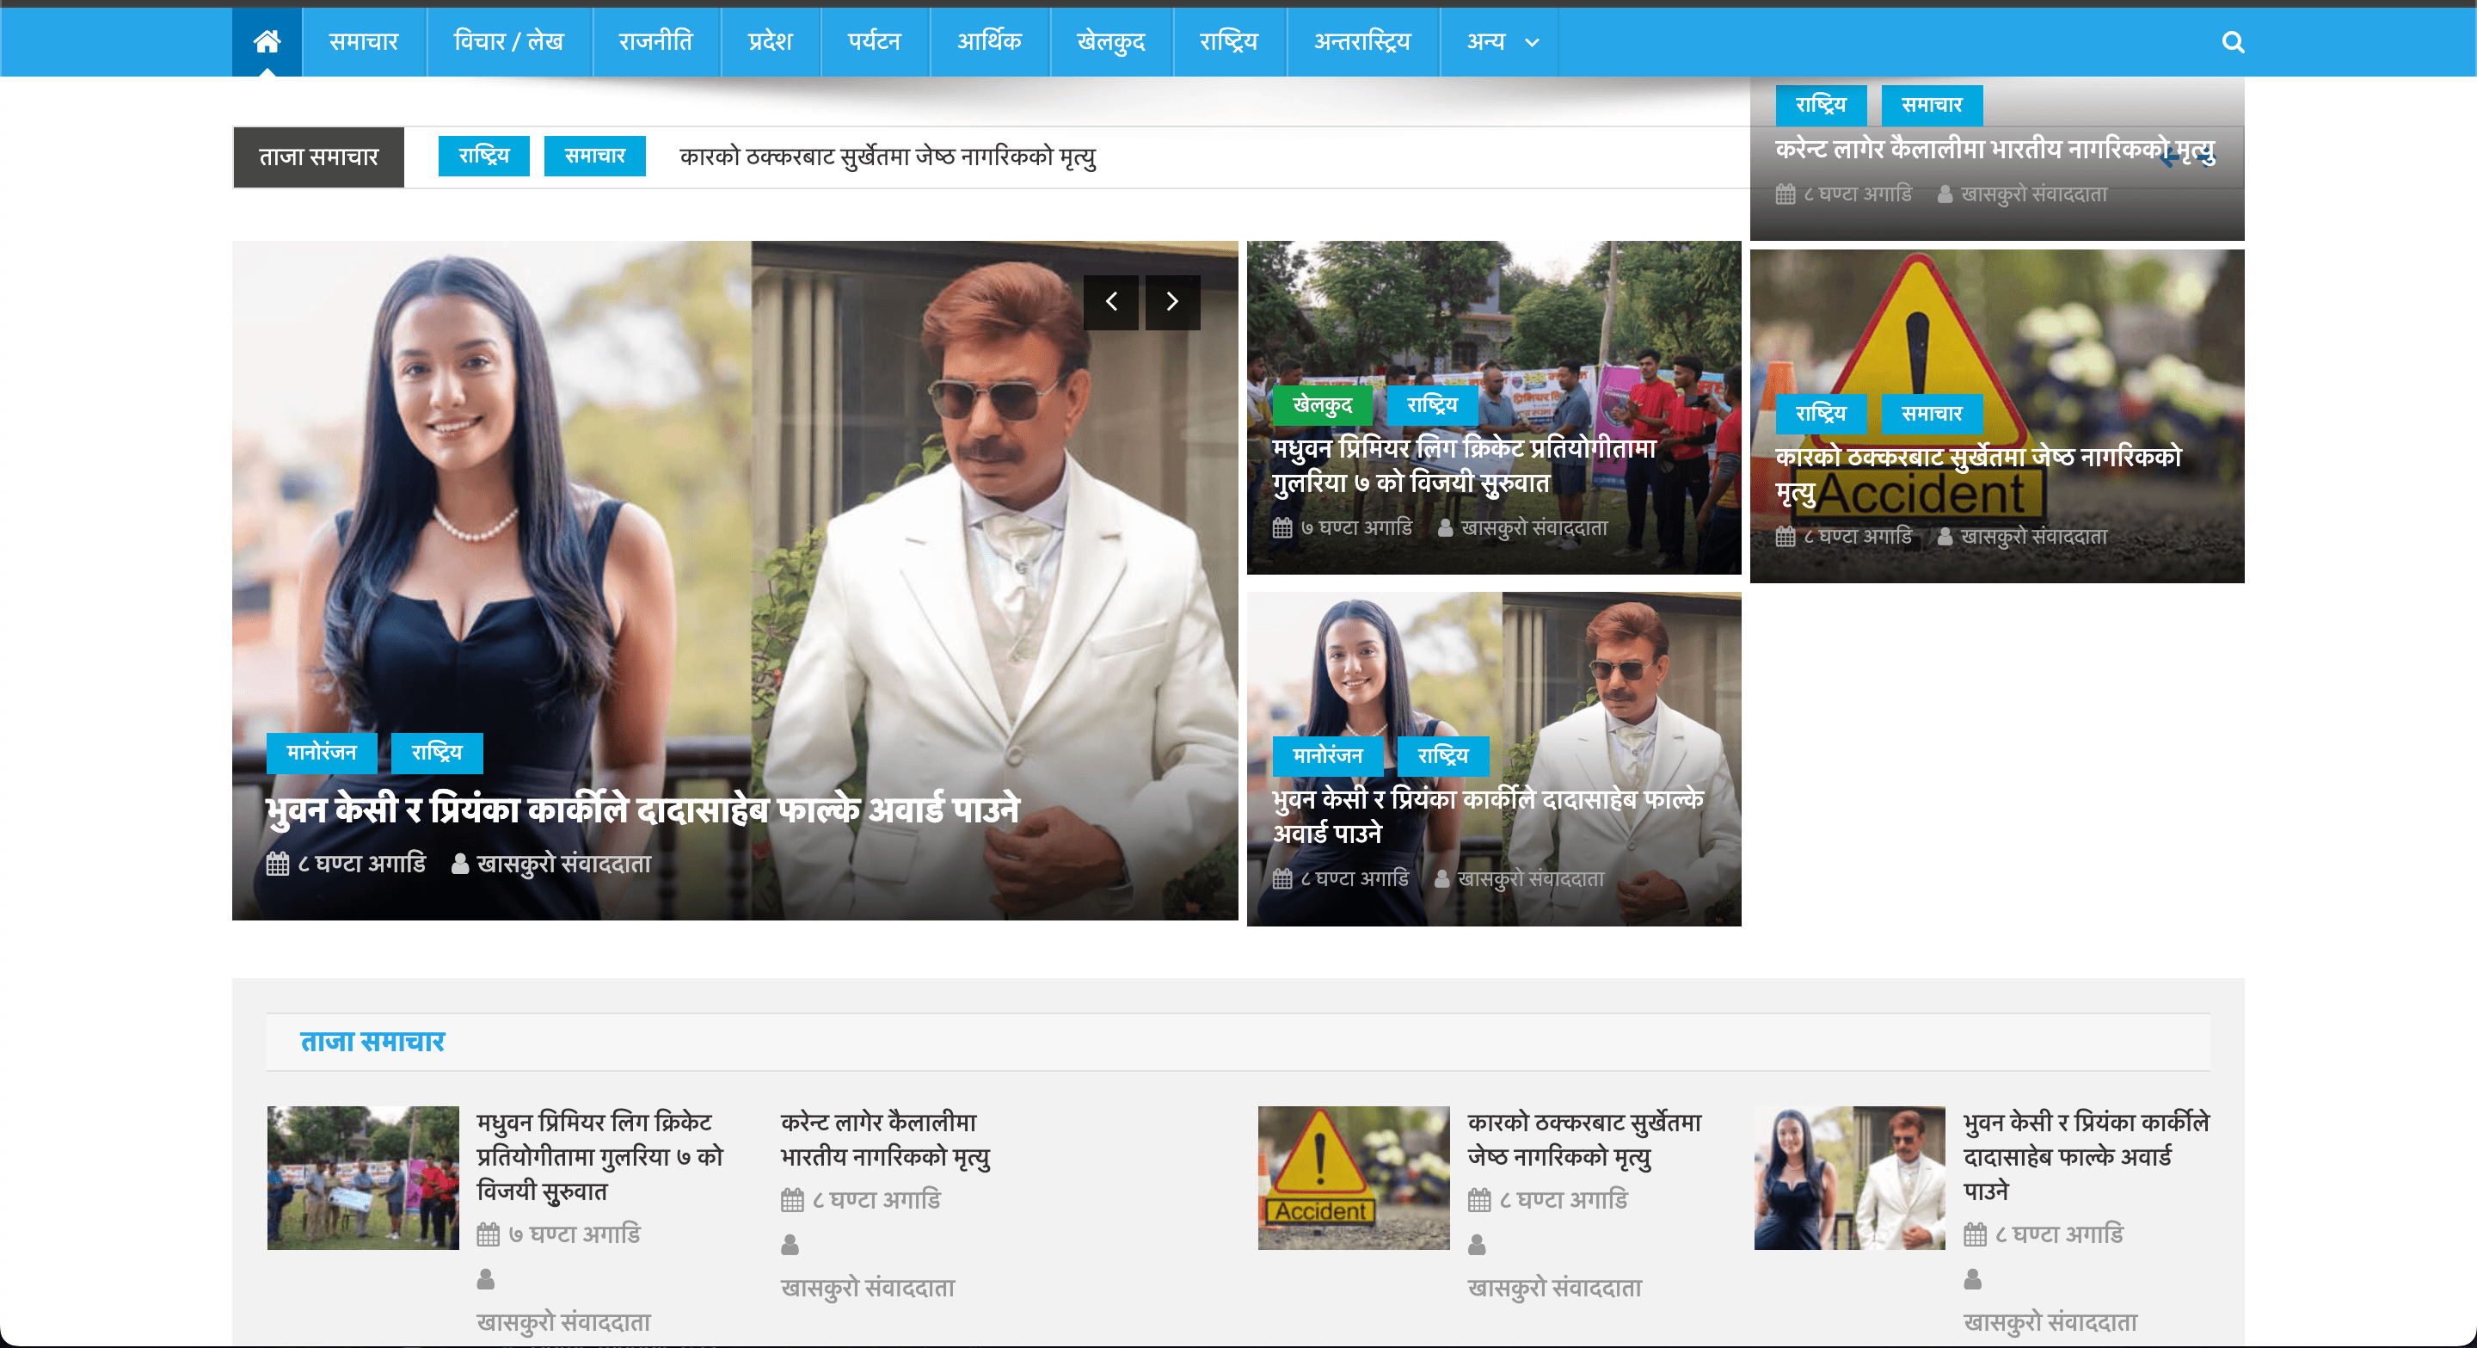Click calendar icon on small Bhuwan KC card
Viewport: 2477px width, 1348px height.
(x=1282, y=879)
